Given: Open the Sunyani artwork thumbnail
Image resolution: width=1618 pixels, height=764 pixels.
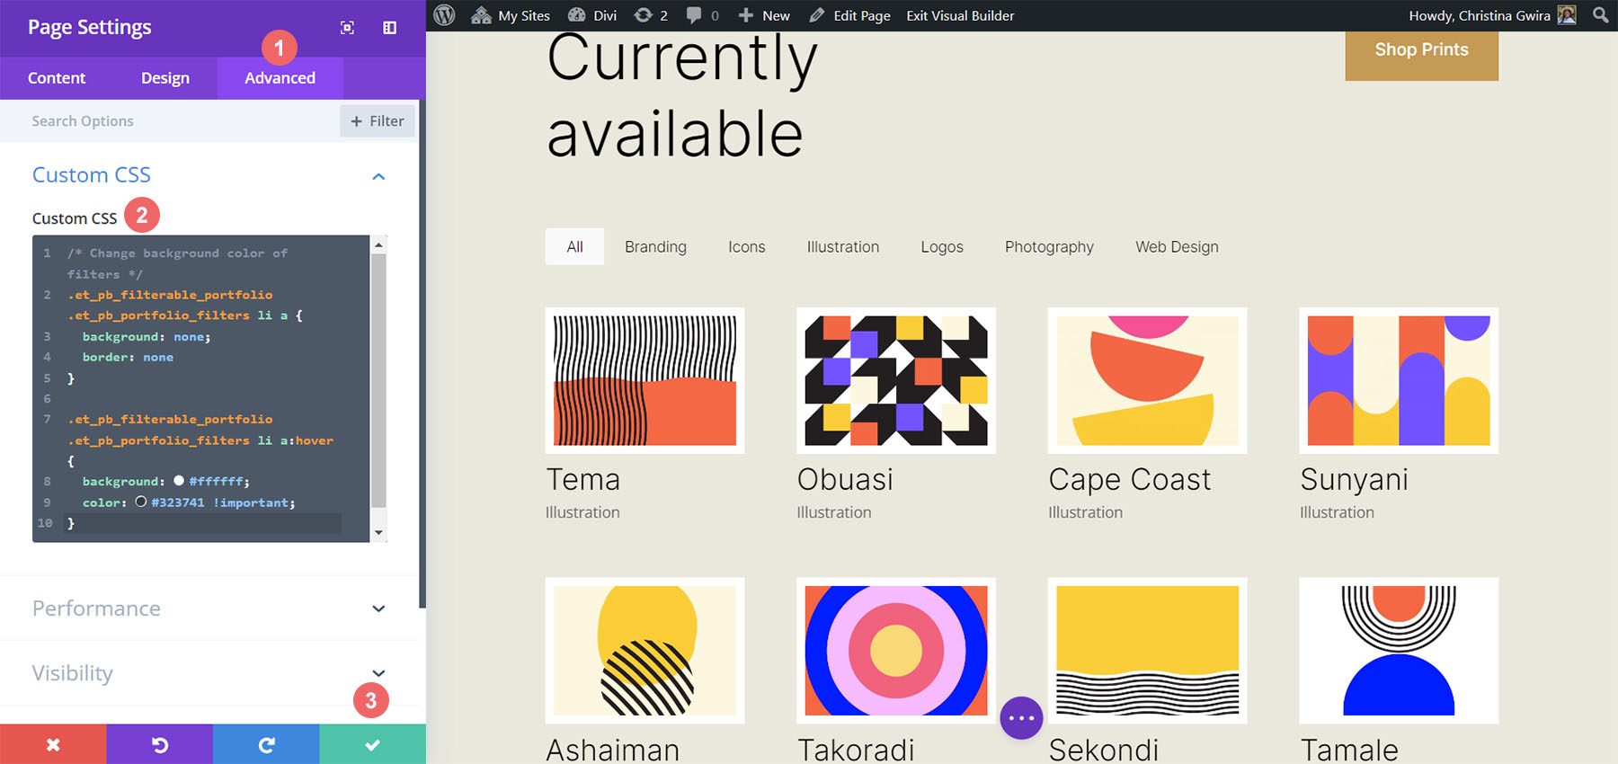Looking at the screenshot, I should point(1399,381).
